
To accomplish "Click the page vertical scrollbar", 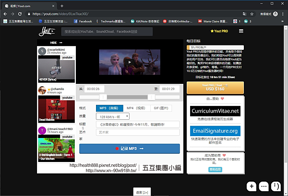I will point(286,95).
